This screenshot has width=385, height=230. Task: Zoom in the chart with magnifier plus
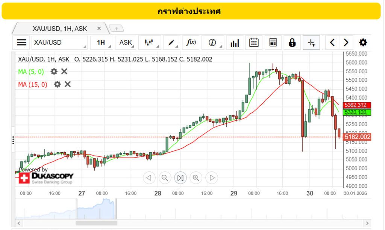(x=196, y=178)
